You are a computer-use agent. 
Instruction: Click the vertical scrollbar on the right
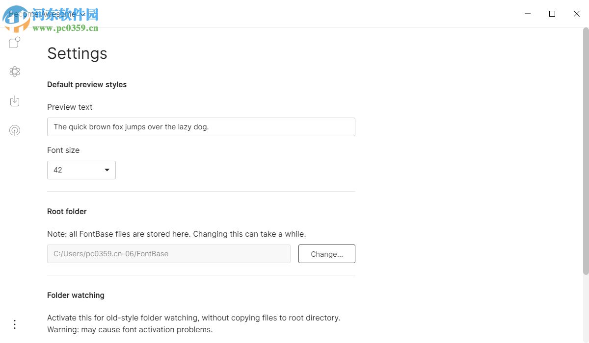pyautogui.click(x=586, y=147)
